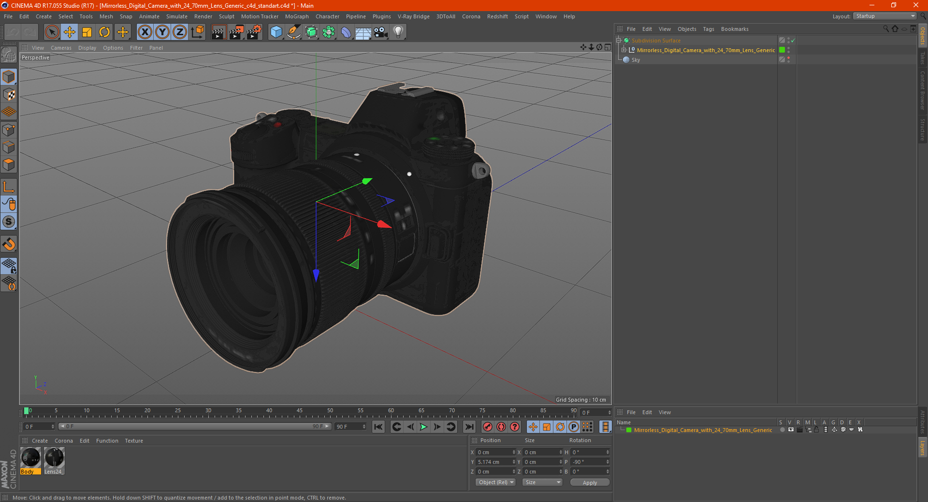Click the timeline frame range slider
The width and height of the screenshot is (928, 502).
point(195,426)
